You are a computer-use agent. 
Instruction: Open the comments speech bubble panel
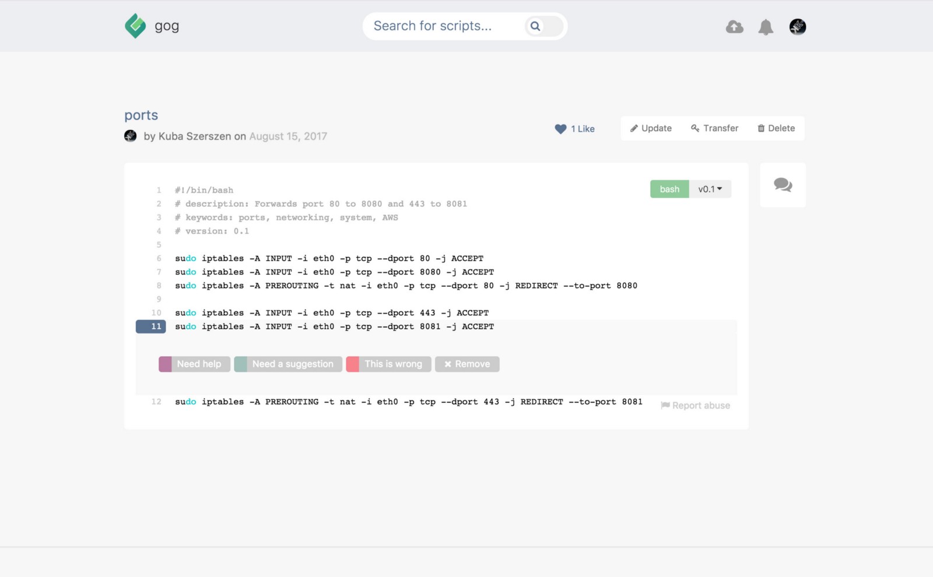[x=783, y=185]
